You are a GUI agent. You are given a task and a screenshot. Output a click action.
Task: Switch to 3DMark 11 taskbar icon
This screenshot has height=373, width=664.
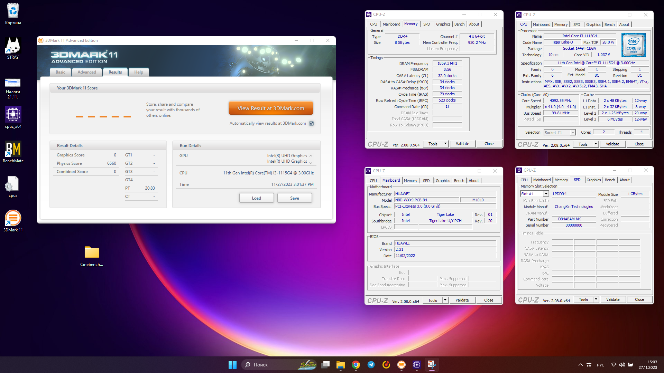click(x=402, y=365)
